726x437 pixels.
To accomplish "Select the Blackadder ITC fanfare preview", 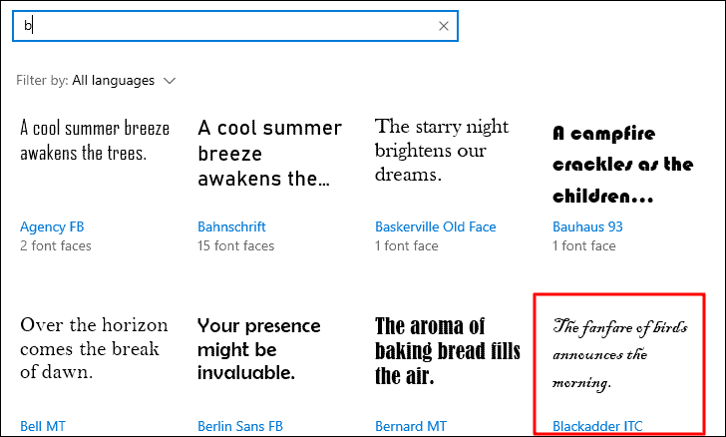I will pos(620,355).
